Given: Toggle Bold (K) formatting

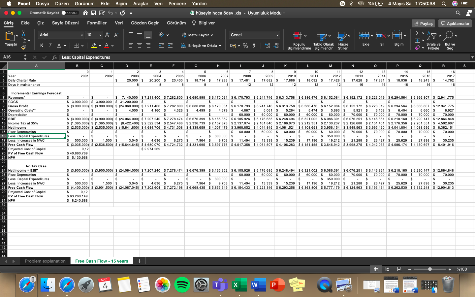Looking at the screenshot, I should (x=42, y=46).
